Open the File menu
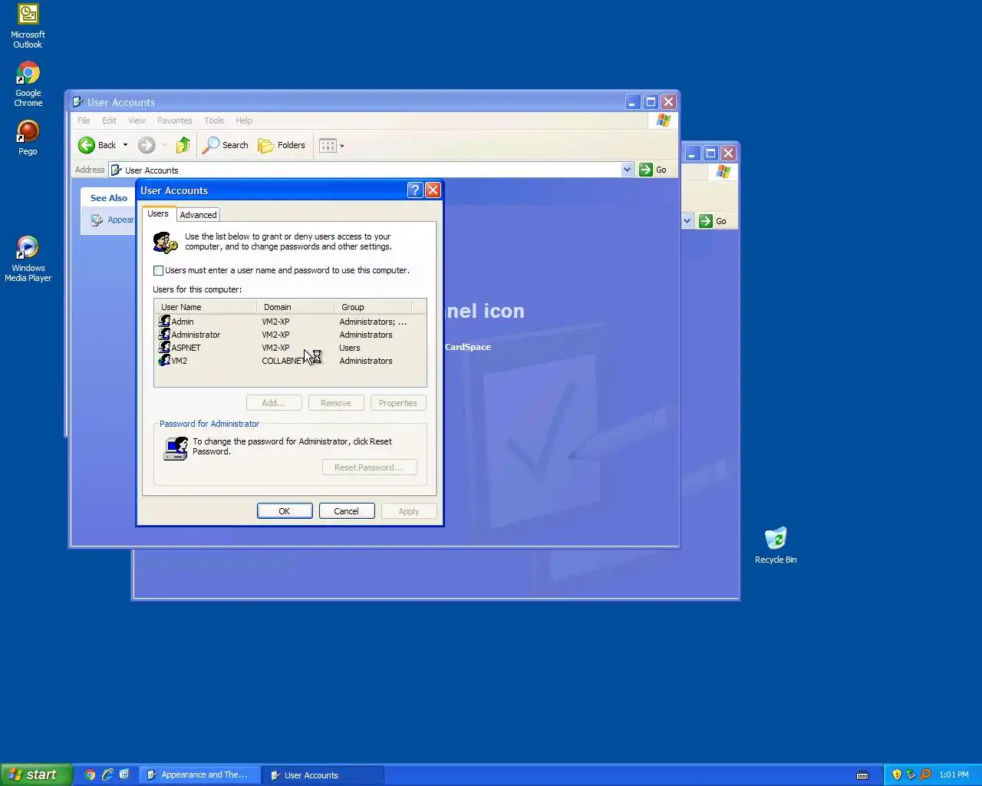982x786 pixels. [x=84, y=121]
